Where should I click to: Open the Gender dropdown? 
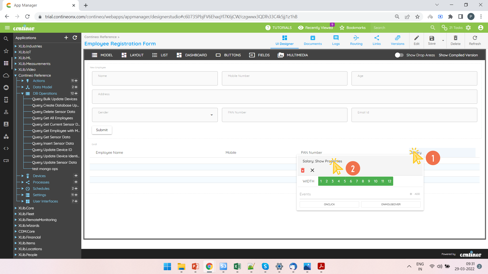[x=211, y=115]
